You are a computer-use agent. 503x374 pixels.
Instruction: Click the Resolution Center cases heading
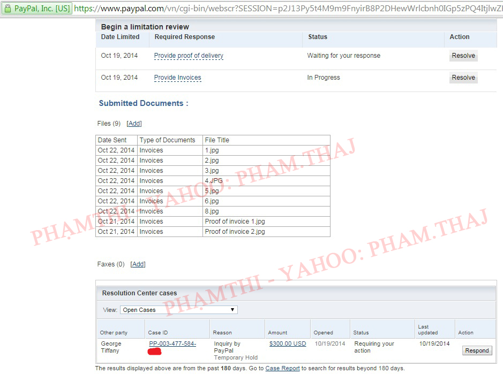point(140,293)
